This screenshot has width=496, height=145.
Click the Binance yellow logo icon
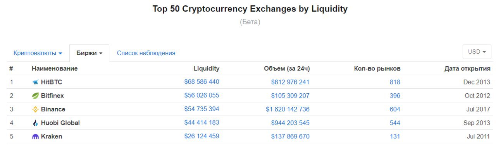[x=35, y=109]
